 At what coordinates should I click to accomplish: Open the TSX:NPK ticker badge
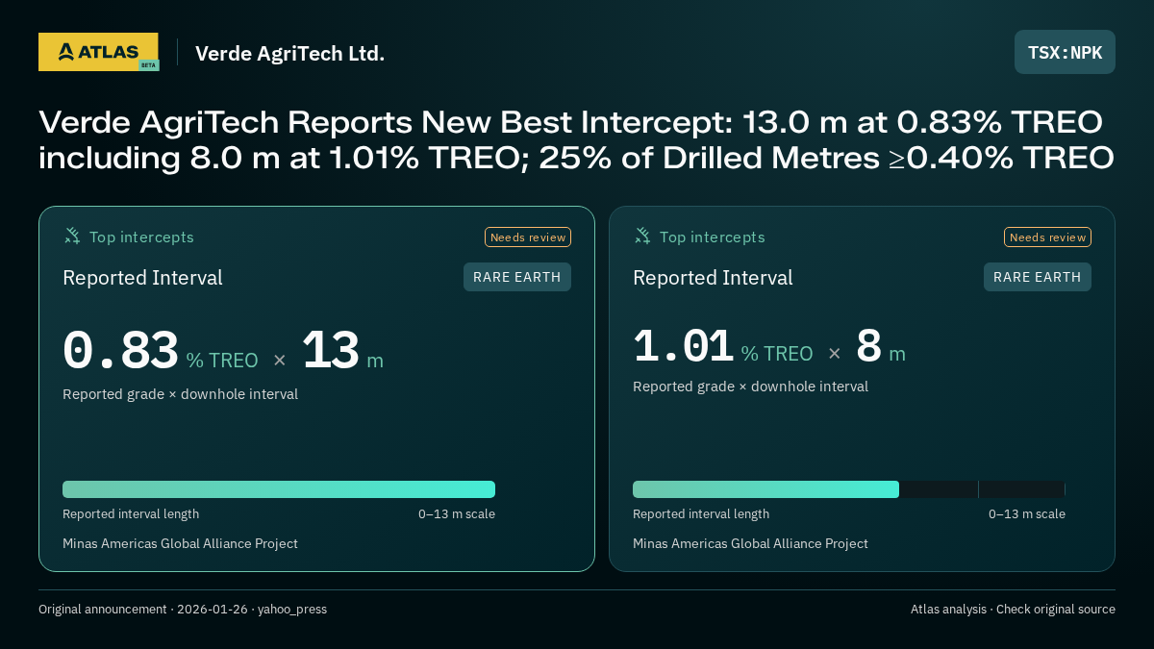tap(1065, 52)
